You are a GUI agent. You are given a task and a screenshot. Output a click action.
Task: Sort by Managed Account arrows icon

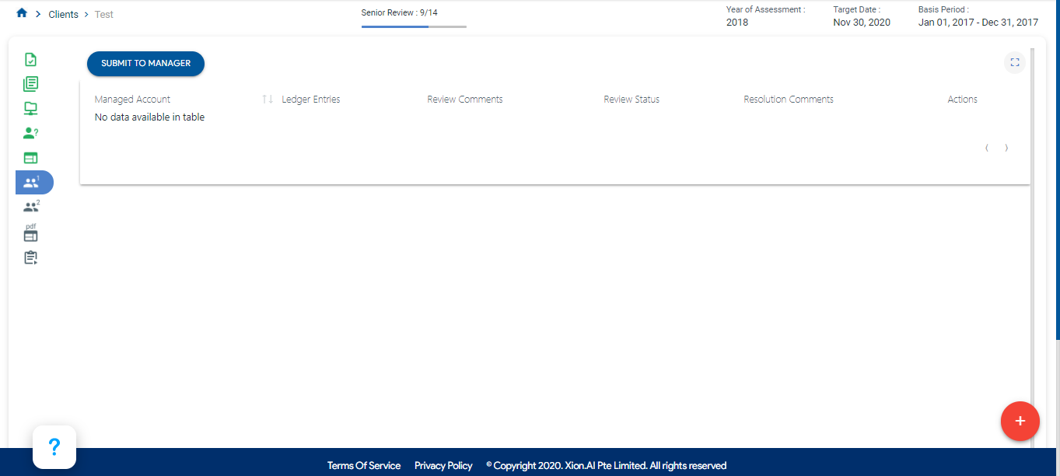pyautogui.click(x=268, y=100)
